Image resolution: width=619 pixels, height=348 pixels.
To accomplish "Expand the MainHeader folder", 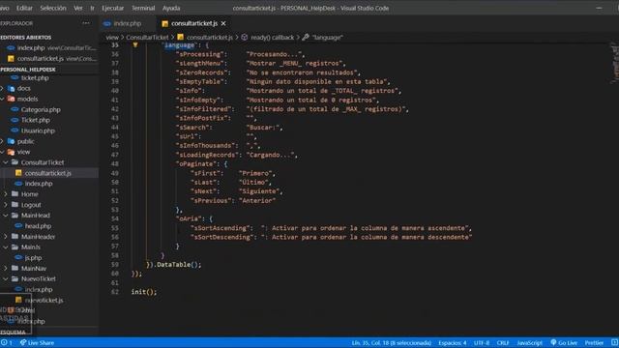I will click(x=38, y=237).
